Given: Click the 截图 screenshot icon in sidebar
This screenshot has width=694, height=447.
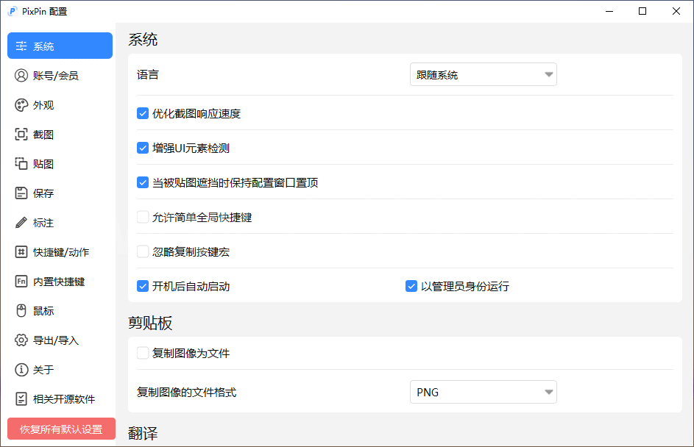Looking at the screenshot, I should pos(21,135).
